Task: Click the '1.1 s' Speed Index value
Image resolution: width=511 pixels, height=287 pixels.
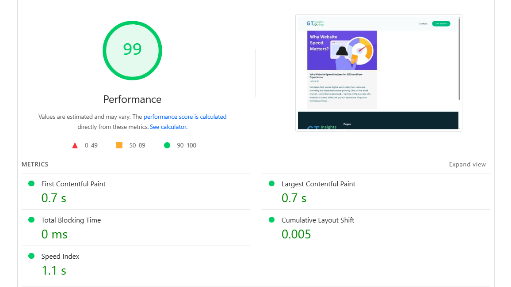Action: click(x=54, y=270)
